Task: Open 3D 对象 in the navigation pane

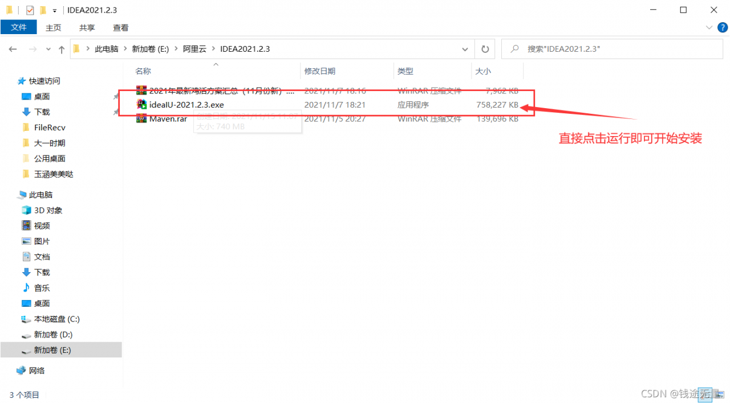Action: pos(48,210)
